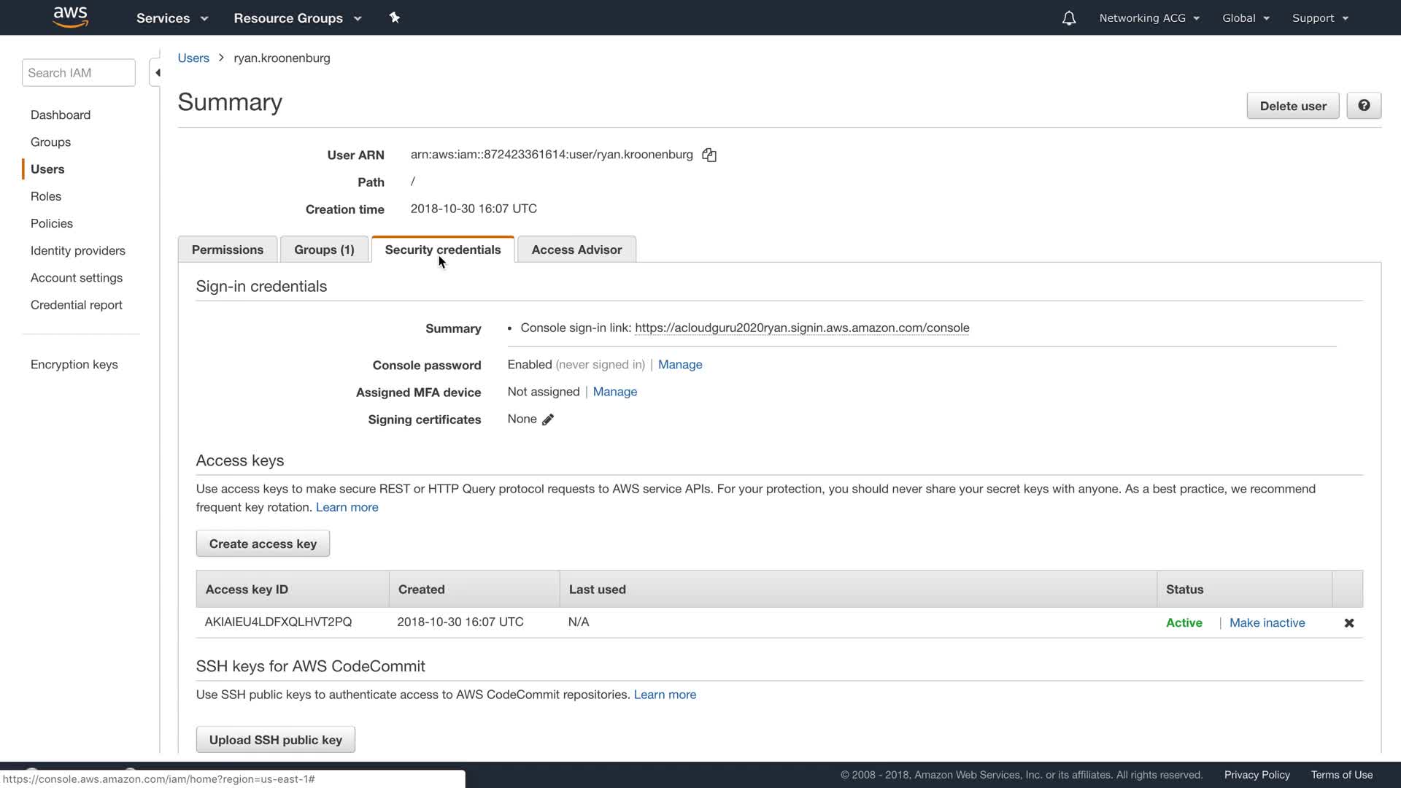
Task: Expand the Resource Groups dropdown
Action: coord(298,18)
